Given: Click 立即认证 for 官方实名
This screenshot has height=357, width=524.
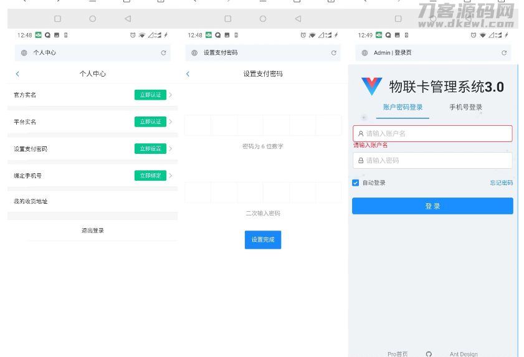Looking at the screenshot, I should coord(150,95).
